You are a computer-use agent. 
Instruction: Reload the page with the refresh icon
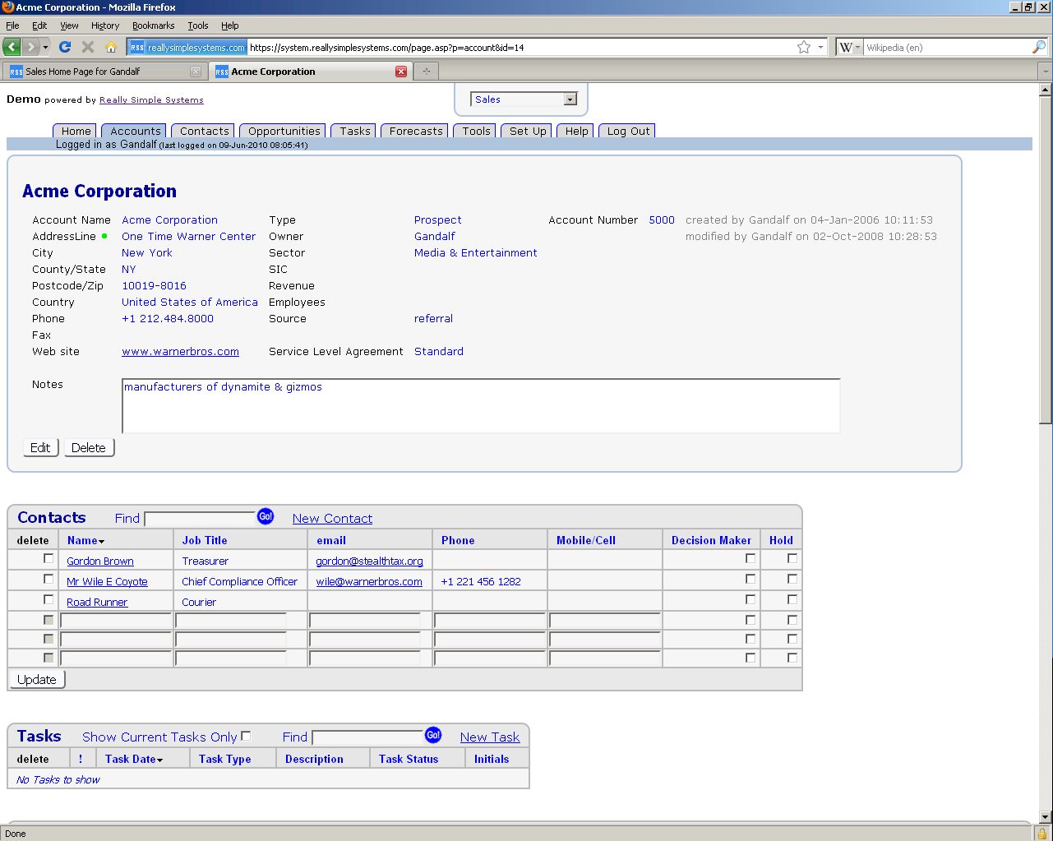[65, 47]
